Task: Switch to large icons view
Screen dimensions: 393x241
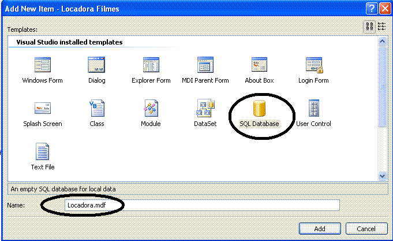Action: coord(369,27)
